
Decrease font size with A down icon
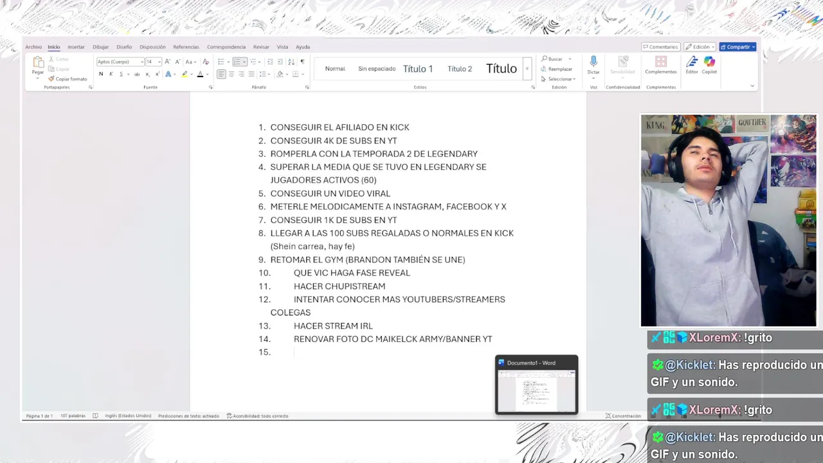tap(177, 62)
